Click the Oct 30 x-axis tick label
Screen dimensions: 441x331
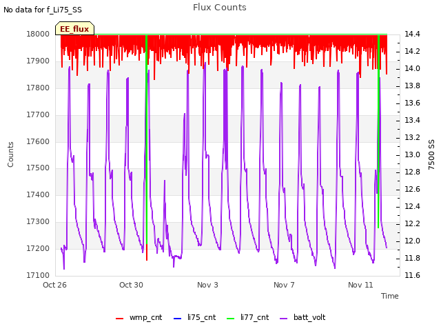131,285
